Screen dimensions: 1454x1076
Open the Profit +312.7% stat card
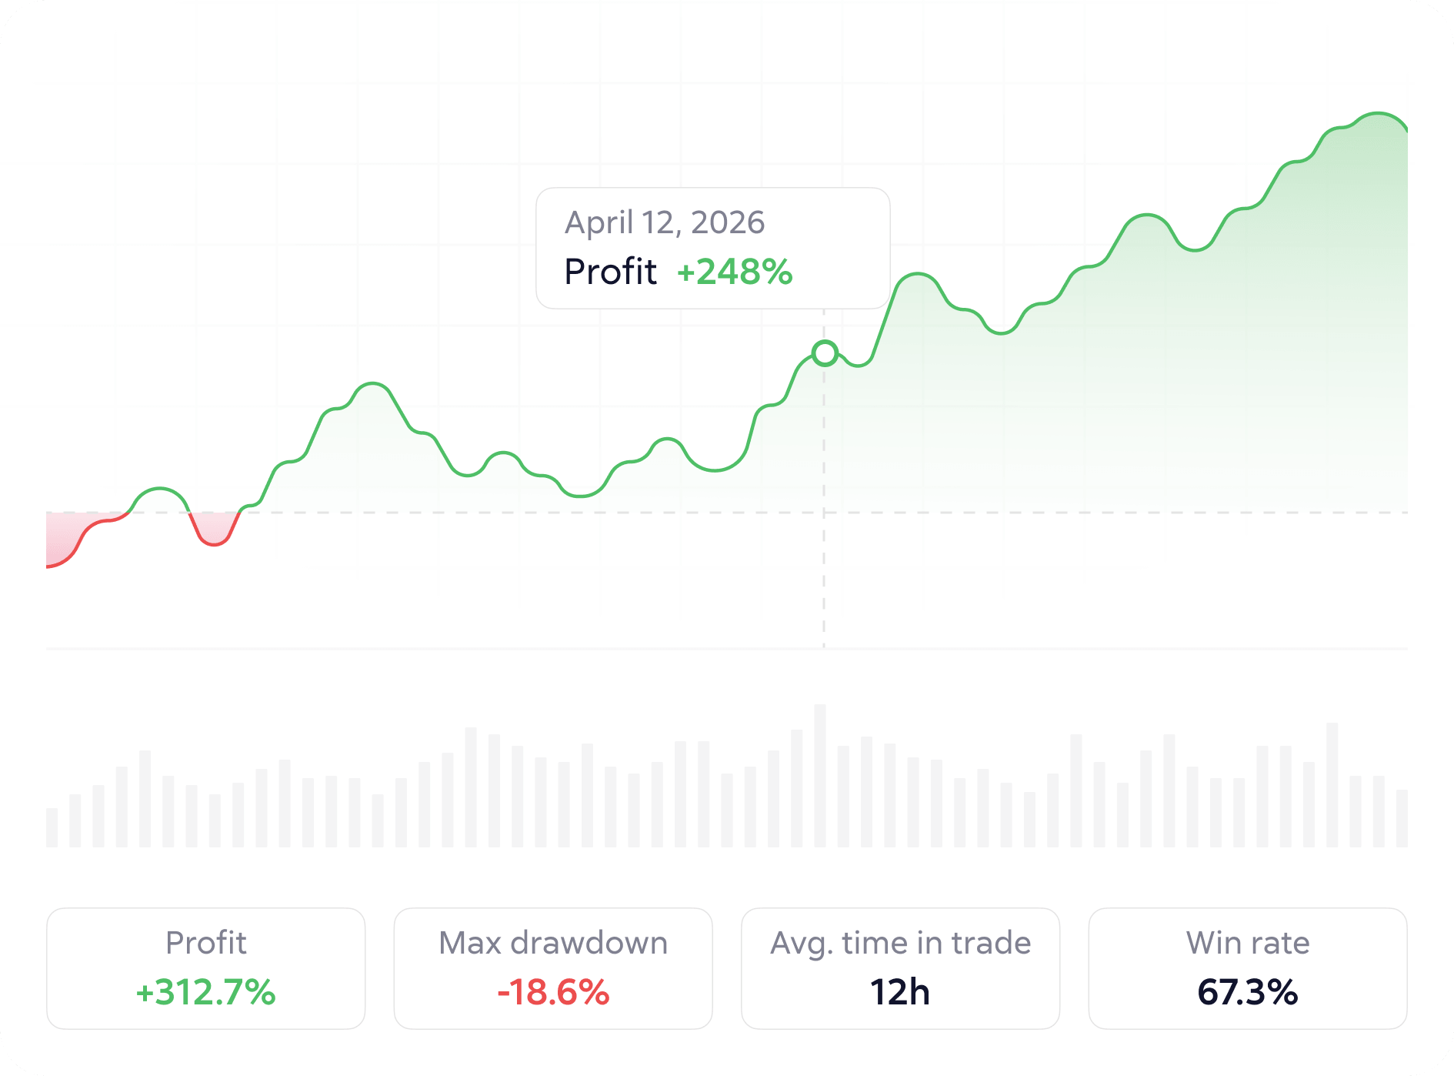(x=206, y=968)
